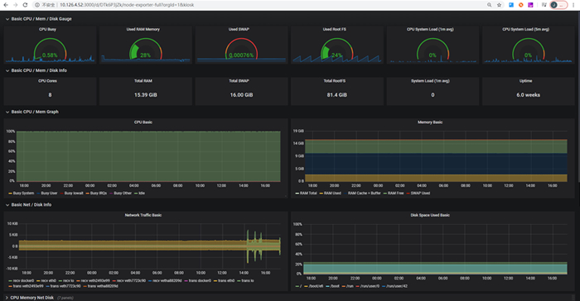580x301 pixels.
Task: Open the Memory Basic graph title menu
Action: tap(430, 122)
